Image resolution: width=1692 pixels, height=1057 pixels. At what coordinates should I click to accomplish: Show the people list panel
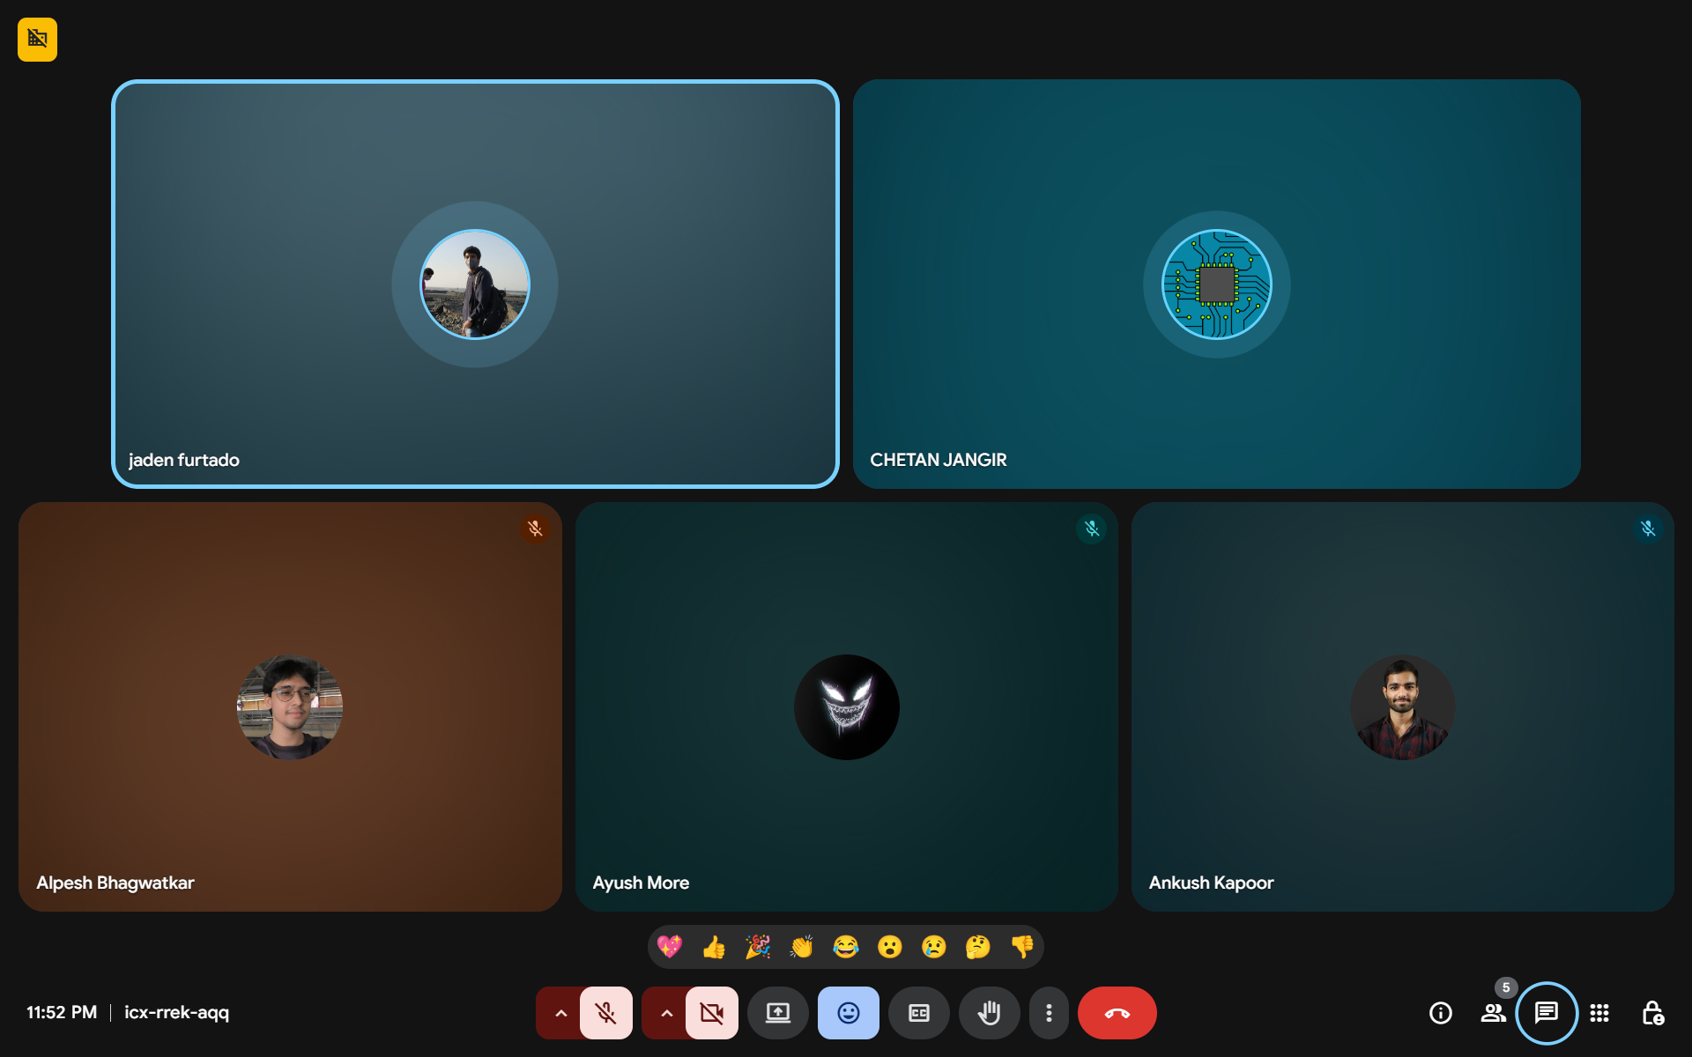click(1493, 1013)
